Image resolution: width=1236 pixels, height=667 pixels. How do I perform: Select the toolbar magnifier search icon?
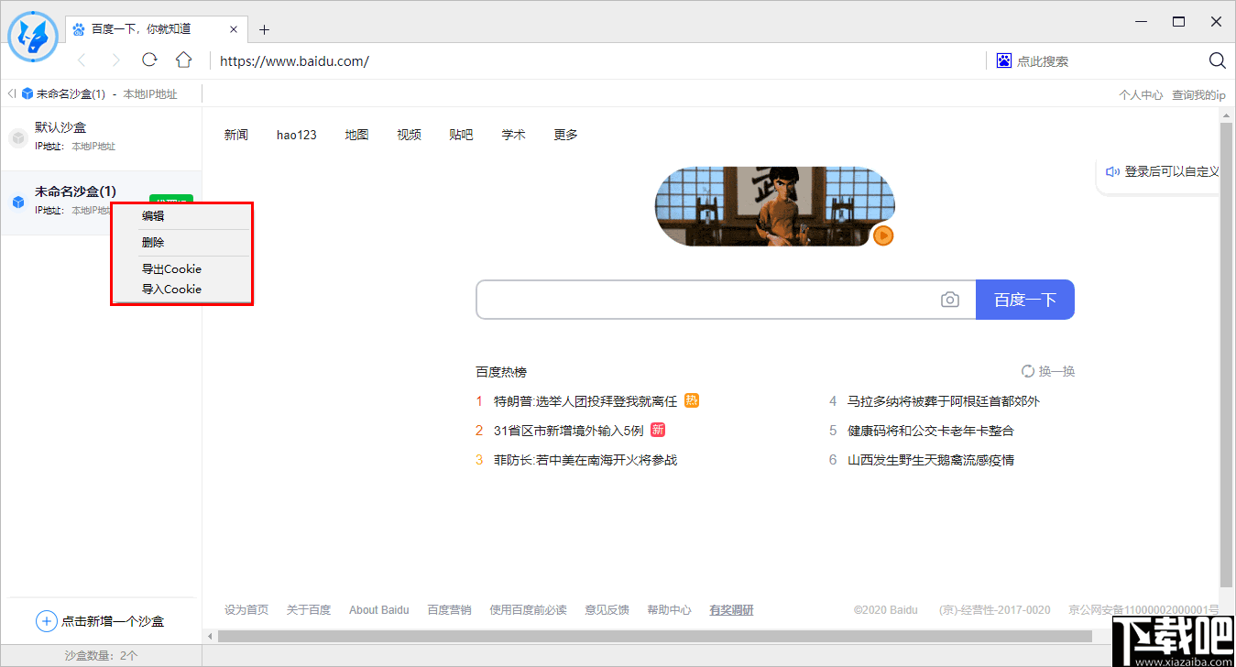pos(1217,60)
